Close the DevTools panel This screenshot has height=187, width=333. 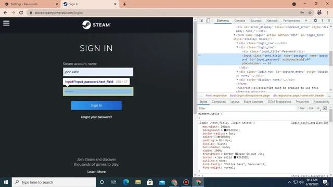329,21
